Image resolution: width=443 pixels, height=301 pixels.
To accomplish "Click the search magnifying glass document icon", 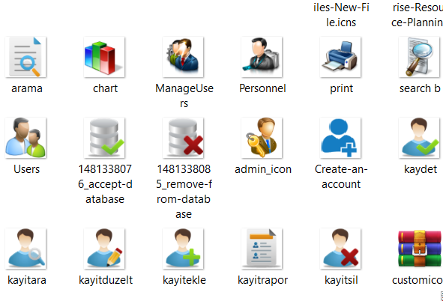I will pyautogui.click(x=419, y=57).
